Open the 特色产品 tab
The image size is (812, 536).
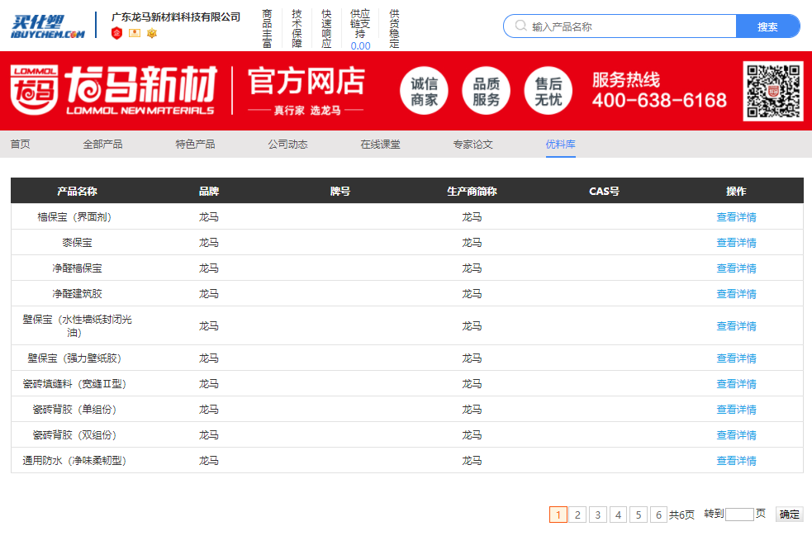(195, 145)
